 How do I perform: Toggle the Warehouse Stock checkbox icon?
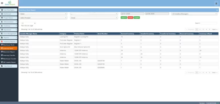pyautogui.click(x=2, y=45)
